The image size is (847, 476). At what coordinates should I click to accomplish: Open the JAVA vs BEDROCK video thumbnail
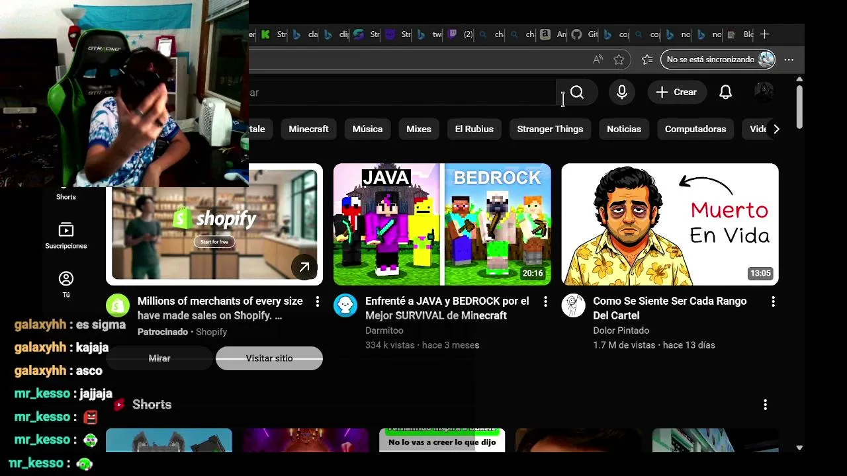[442, 224]
